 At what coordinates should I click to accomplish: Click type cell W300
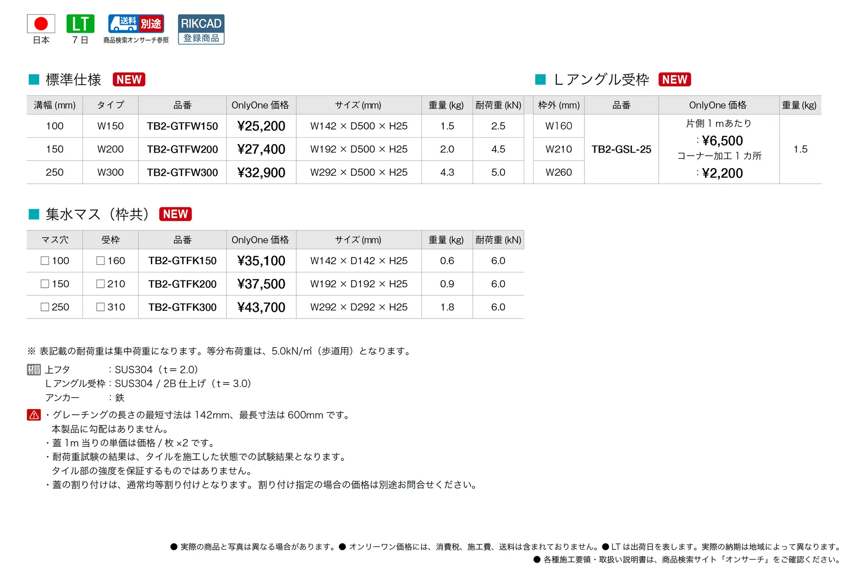pos(110,172)
